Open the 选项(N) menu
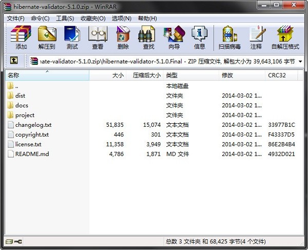This screenshot has width=308, height=250. click(x=122, y=18)
